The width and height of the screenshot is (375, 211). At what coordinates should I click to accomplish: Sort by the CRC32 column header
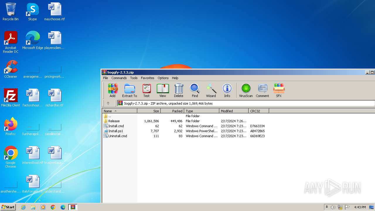coord(259,111)
